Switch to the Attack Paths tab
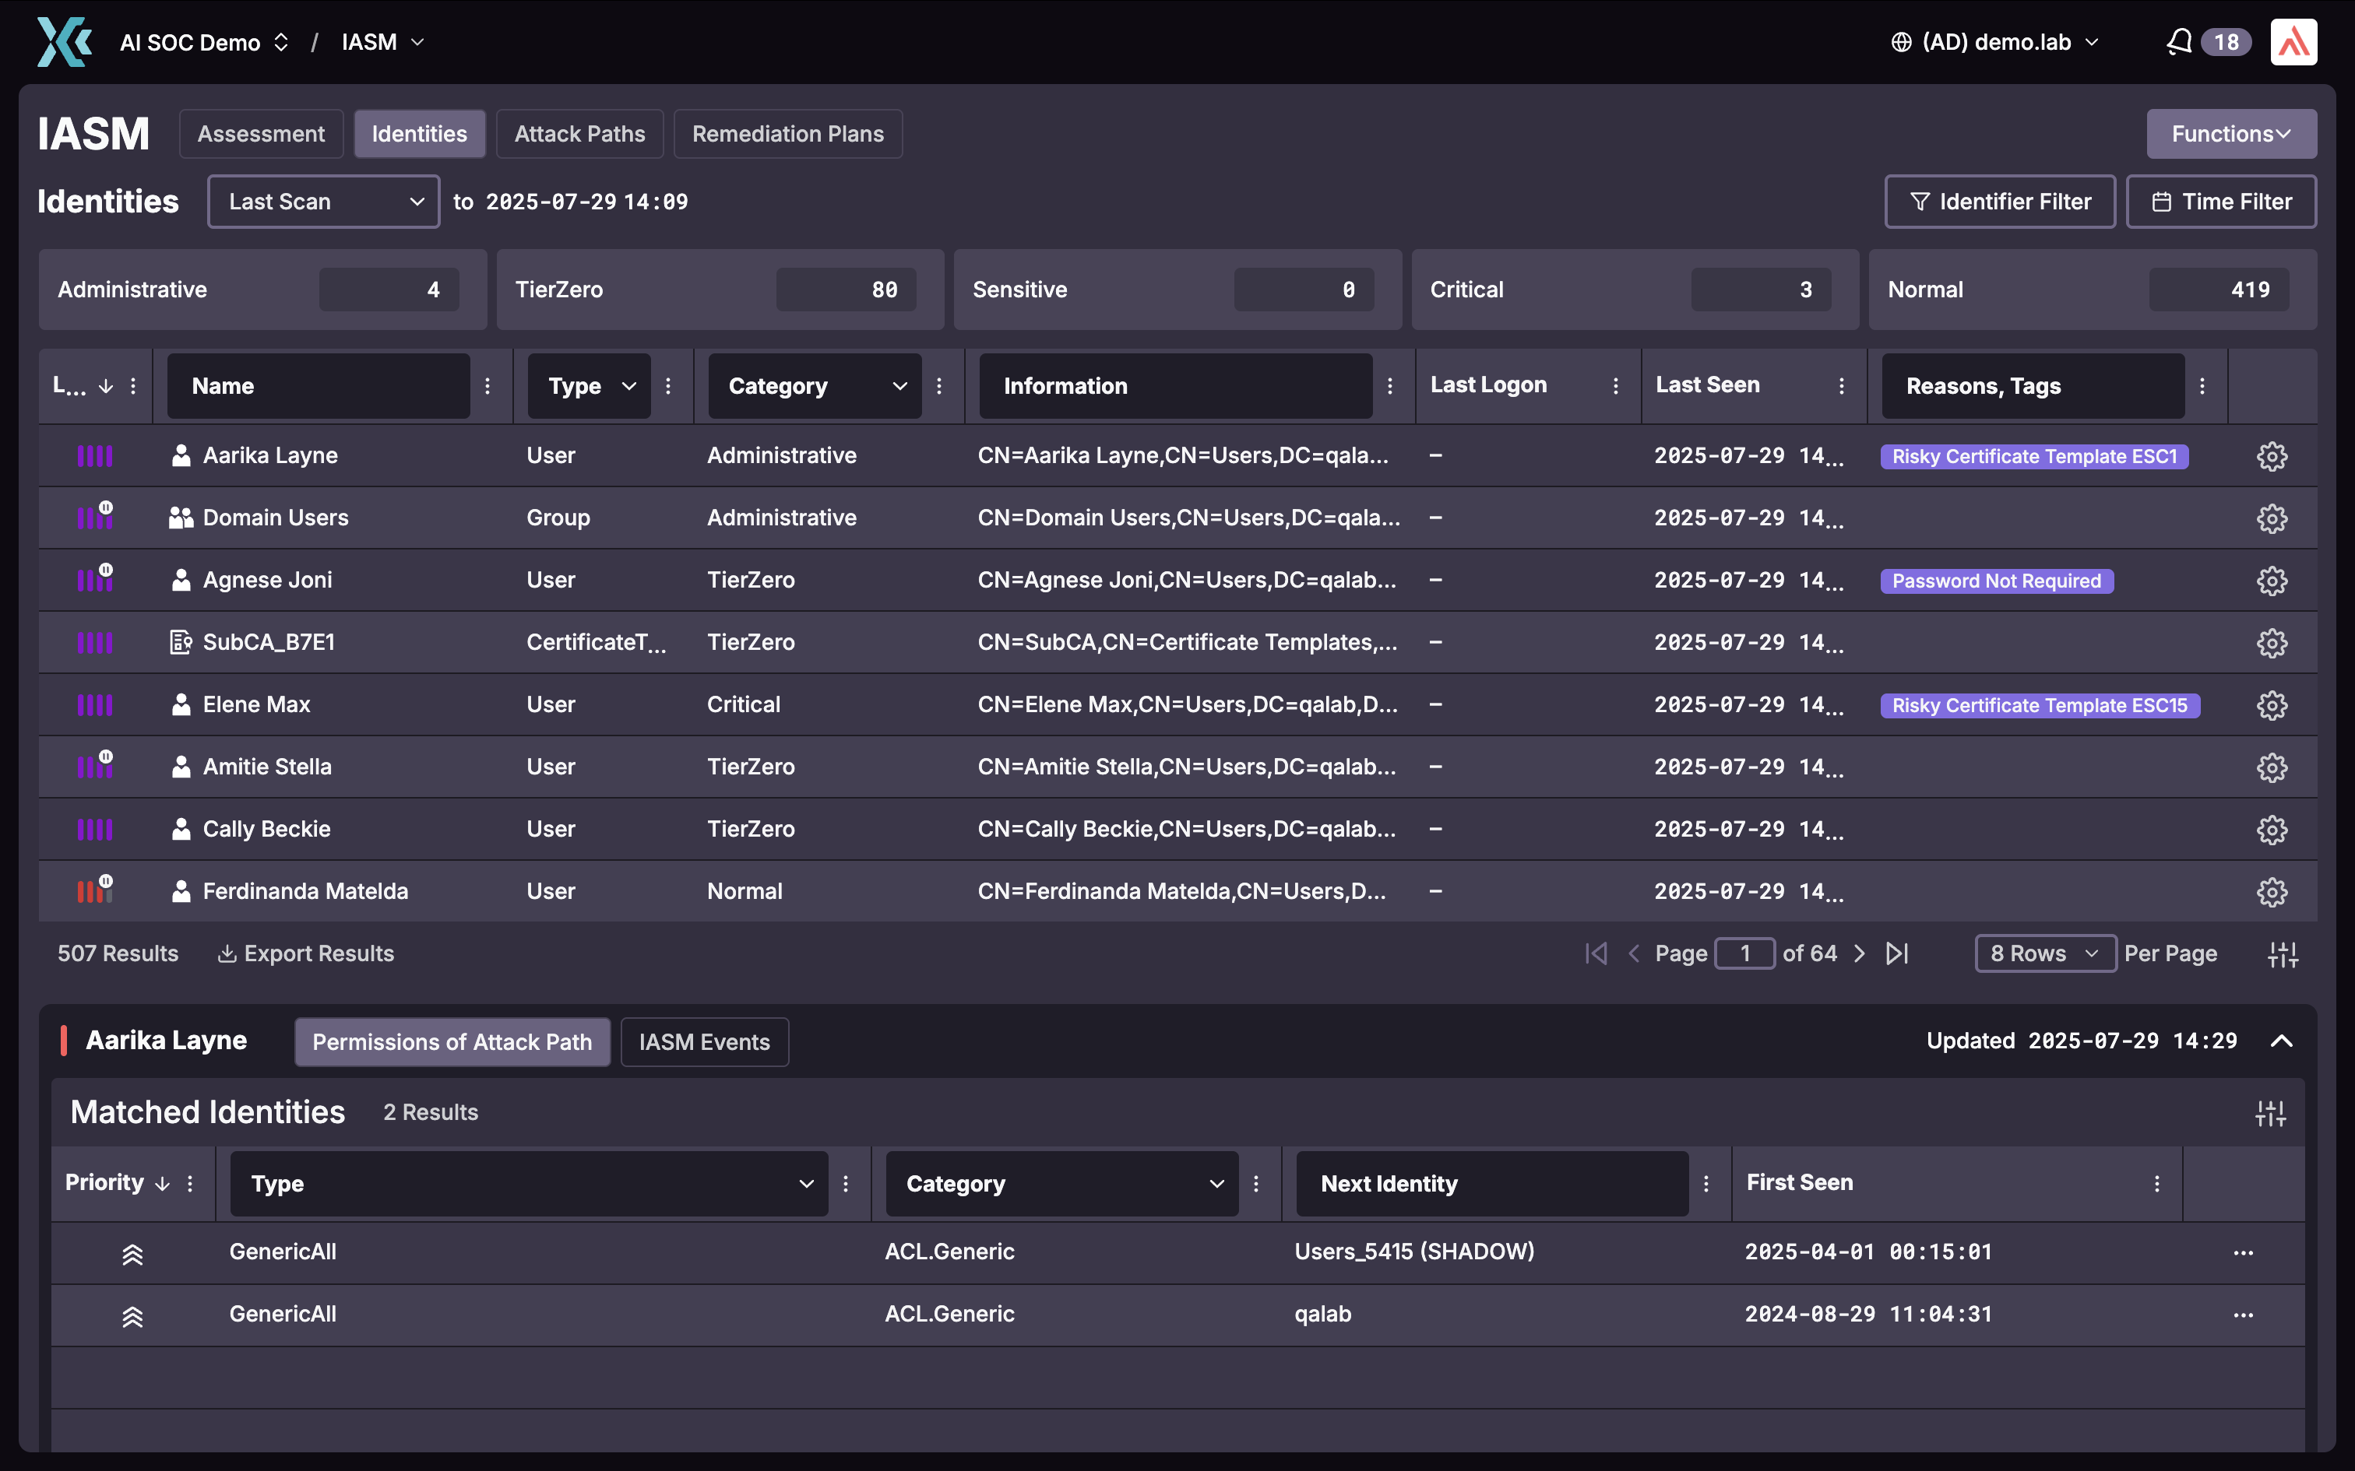This screenshot has width=2355, height=1471. coord(579,133)
